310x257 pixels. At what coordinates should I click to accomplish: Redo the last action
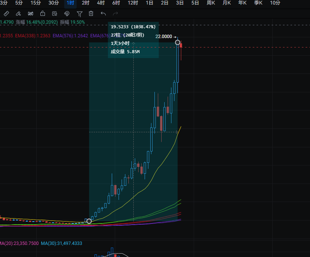coord(115,14)
